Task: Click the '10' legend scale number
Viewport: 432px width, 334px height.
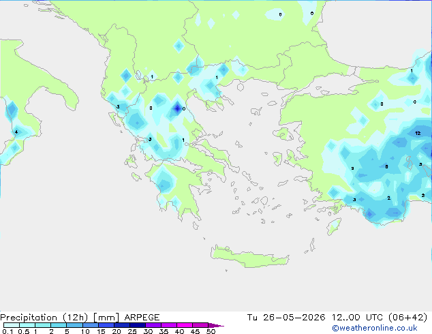Action: coord(85,331)
